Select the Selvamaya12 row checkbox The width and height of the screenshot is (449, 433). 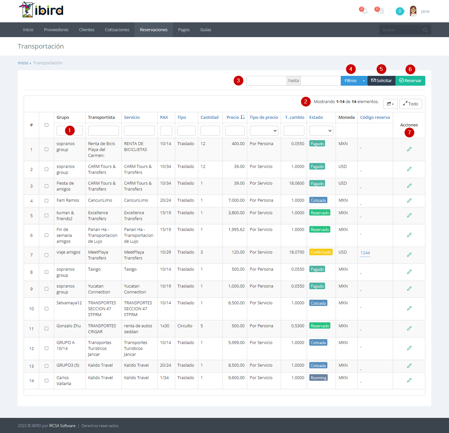pos(46,309)
